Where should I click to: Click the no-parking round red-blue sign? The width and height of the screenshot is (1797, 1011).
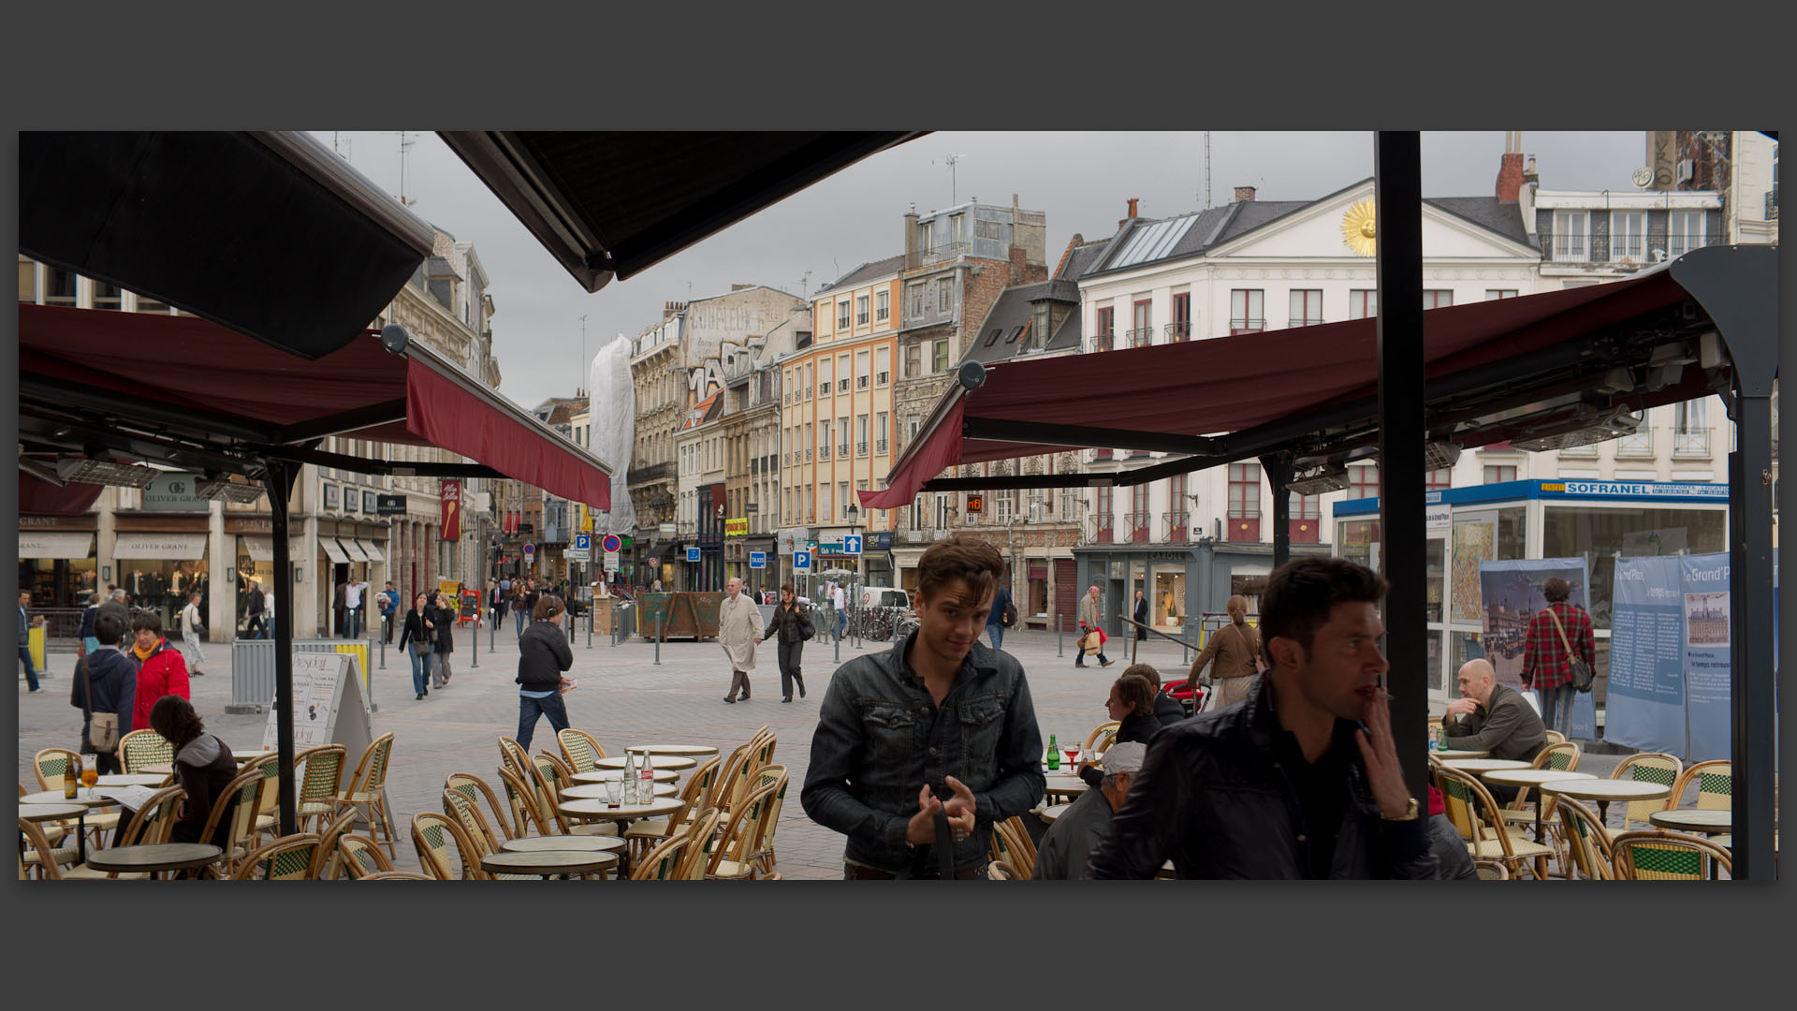pos(611,543)
